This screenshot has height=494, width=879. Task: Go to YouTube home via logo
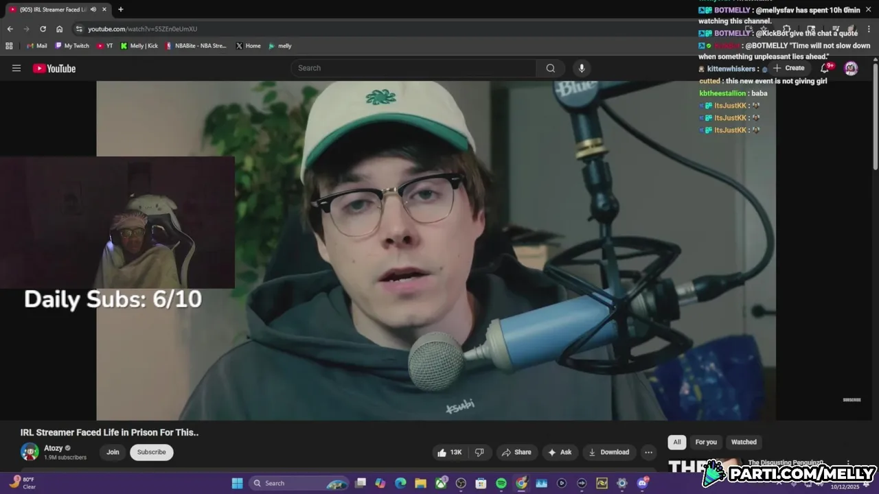pos(54,68)
